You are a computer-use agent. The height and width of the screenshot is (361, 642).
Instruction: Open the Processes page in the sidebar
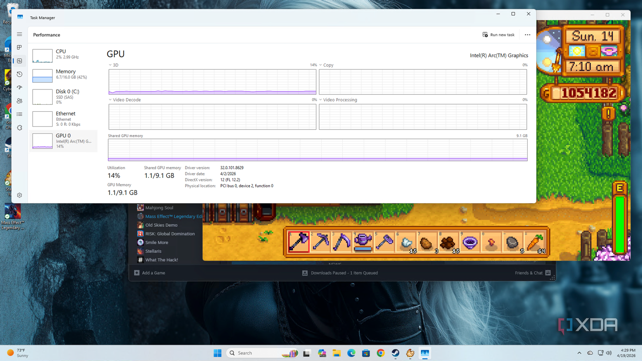[19, 47]
